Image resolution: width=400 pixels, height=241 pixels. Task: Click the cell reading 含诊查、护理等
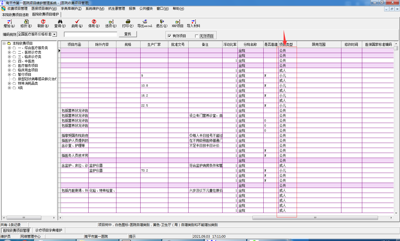tap(75, 145)
